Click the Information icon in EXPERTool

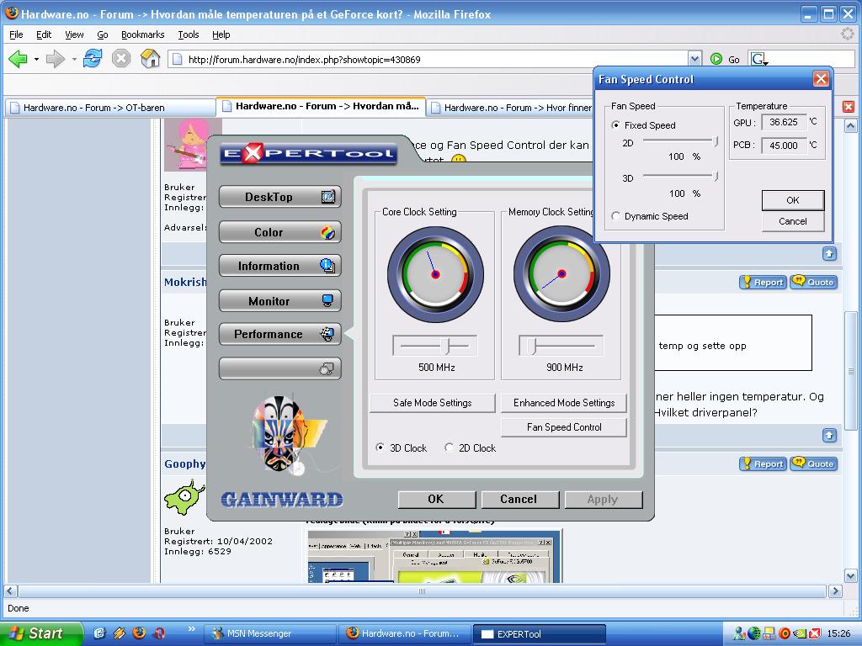point(327,266)
